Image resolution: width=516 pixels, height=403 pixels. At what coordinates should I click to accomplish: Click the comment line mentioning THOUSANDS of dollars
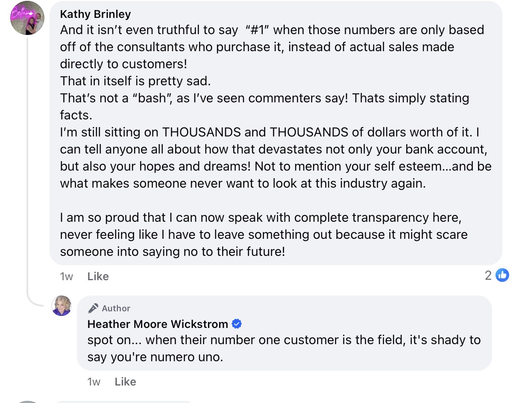pyautogui.click(x=269, y=132)
